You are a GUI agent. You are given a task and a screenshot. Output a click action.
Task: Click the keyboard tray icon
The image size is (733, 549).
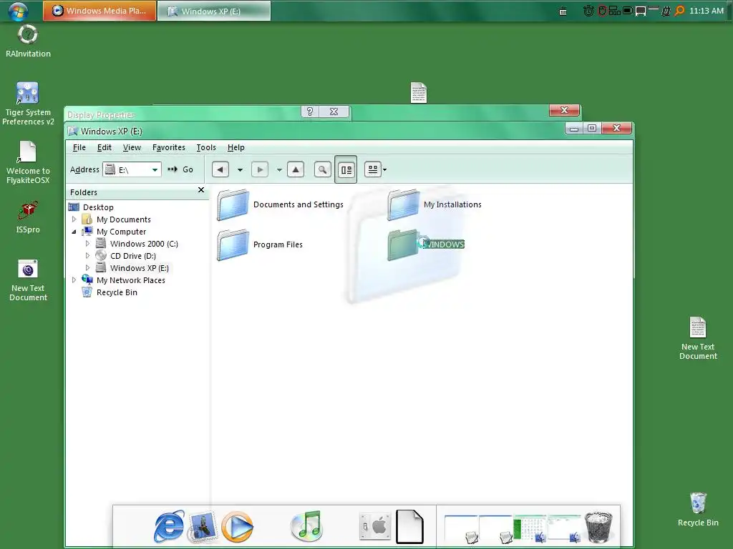point(563,11)
